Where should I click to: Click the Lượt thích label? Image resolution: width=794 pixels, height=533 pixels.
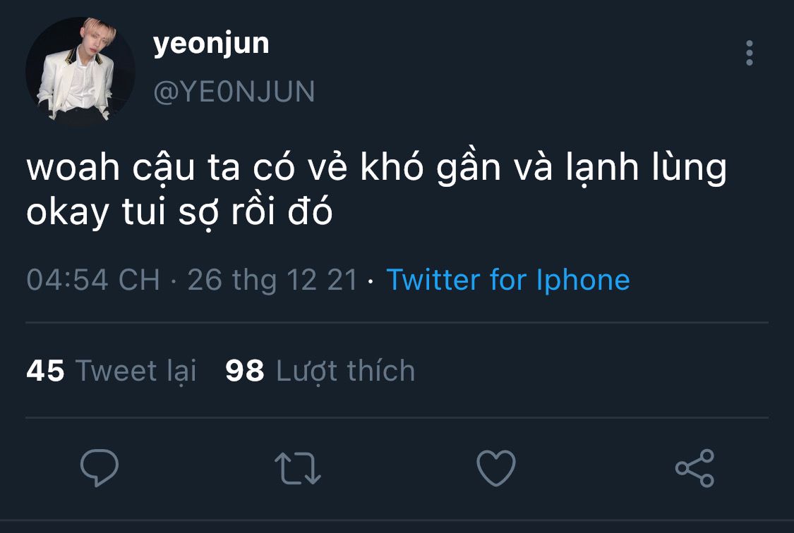point(345,371)
